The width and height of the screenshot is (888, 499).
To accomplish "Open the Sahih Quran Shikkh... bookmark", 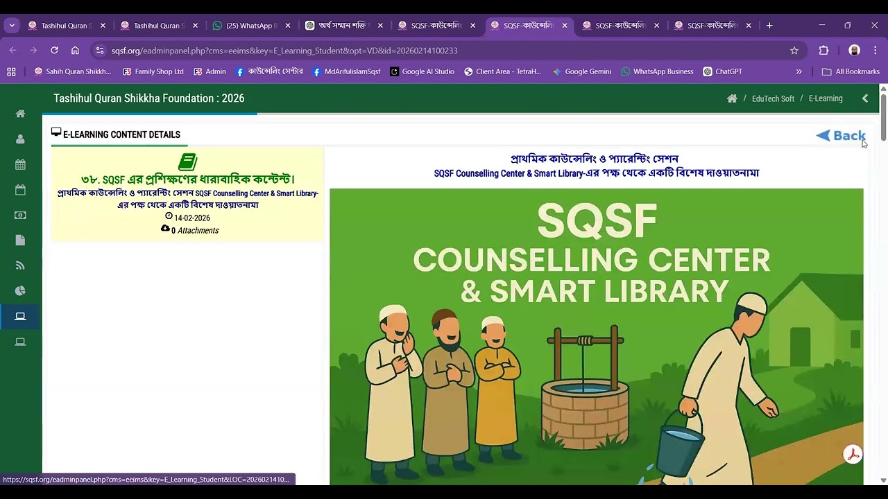I will click(x=72, y=71).
